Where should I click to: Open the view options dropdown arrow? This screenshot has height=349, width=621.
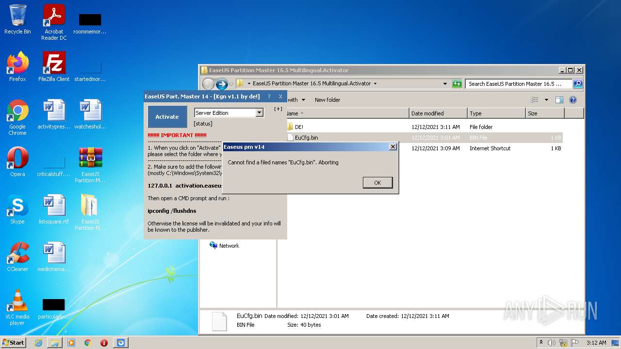point(546,100)
